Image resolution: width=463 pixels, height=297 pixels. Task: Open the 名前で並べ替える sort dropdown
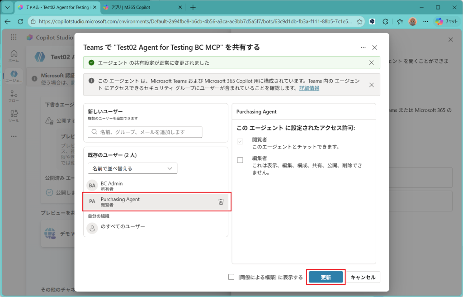tap(132, 168)
